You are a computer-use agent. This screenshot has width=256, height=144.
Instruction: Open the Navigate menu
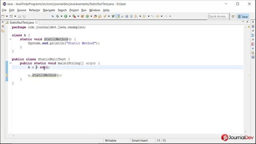click(49, 10)
